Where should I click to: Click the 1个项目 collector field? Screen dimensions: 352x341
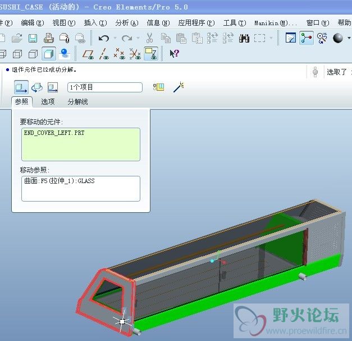pyautogui.click(x=105, y=87)
